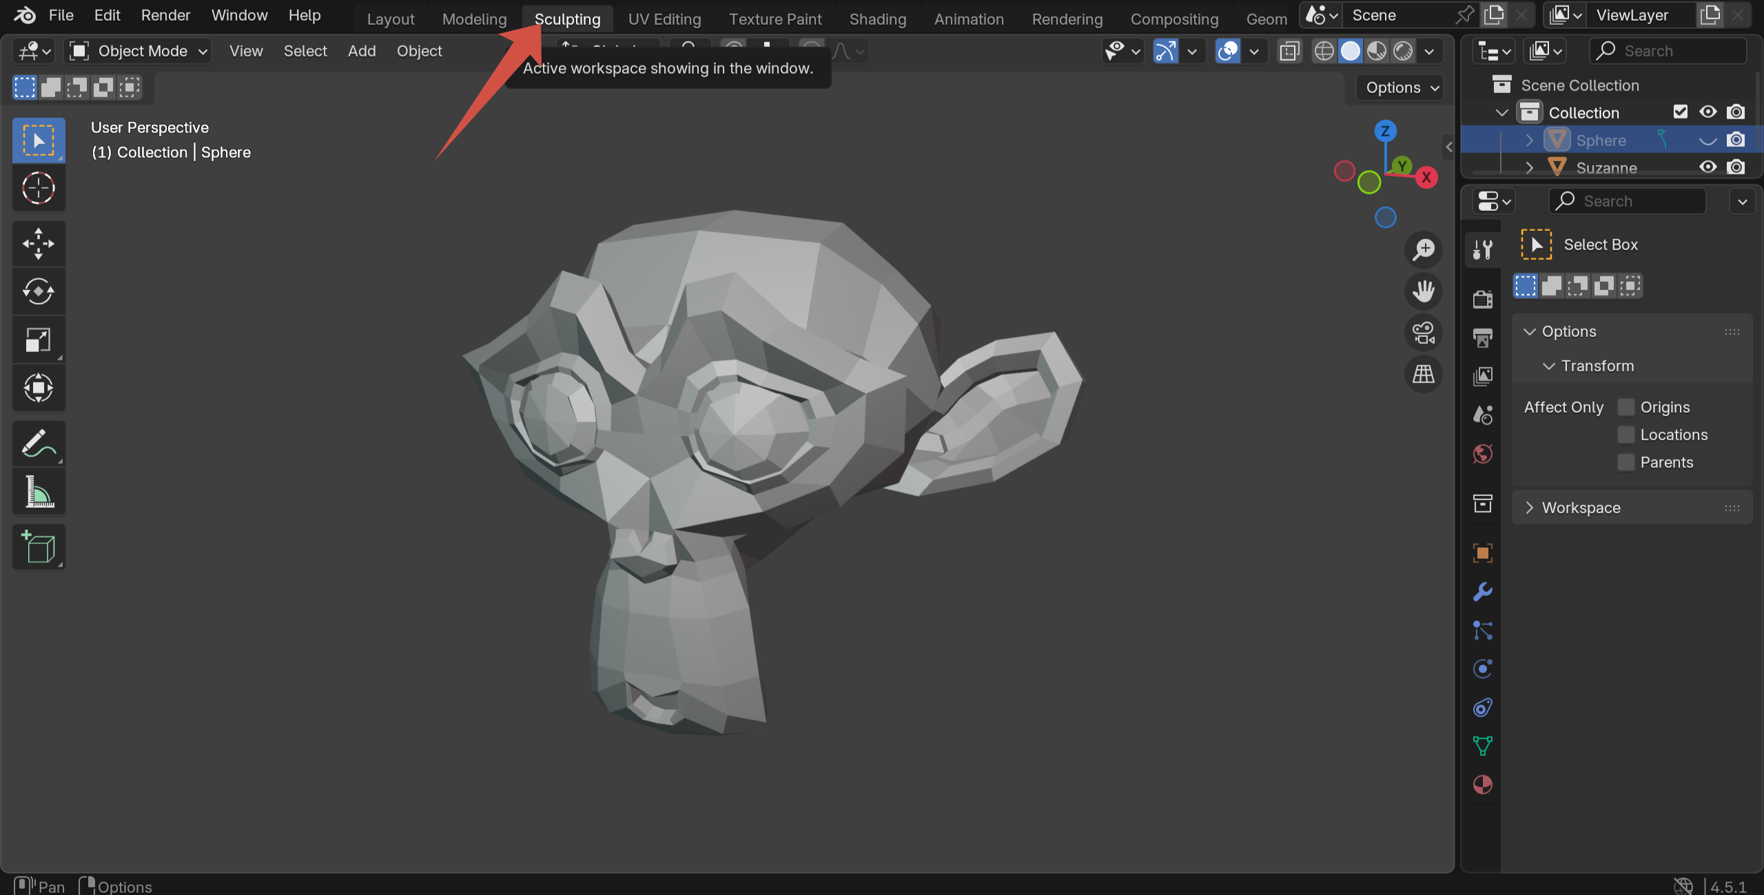Collapse the Collection tree item
The image size is (1764, 895).
(x=1501, y=112)
